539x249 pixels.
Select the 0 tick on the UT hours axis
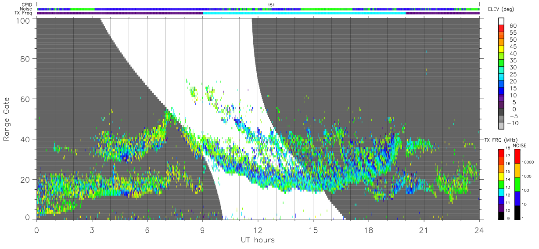pos(36,230)
